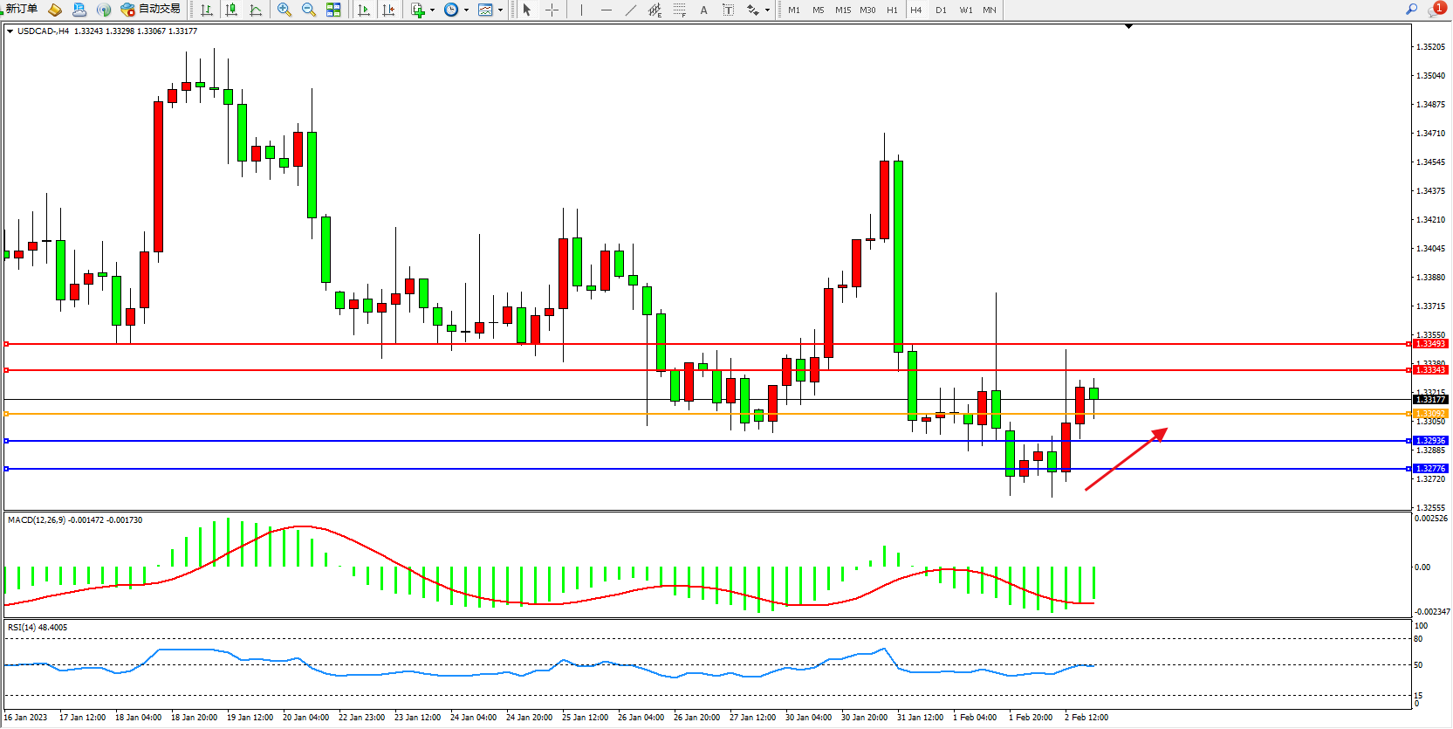This screenshot has width=1453, height=729.
Task: Select the Crosshair cursor tool
Action: point(552,10)
